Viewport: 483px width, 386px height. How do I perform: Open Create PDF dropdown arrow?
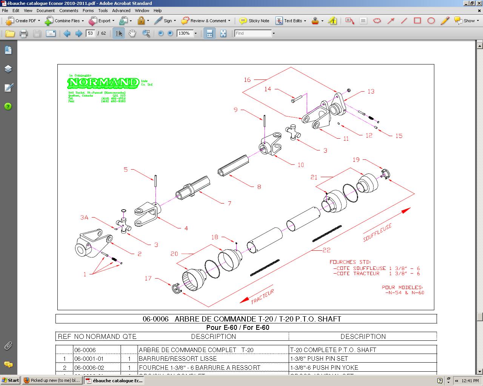pyautogui.click(x=39, y=21)
